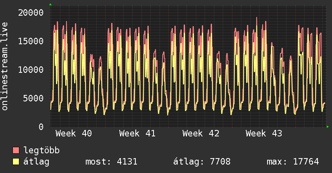Screen dimensions: 332x173
Task: Click the 10000 y-axis label
Action: tap(31, 70)
